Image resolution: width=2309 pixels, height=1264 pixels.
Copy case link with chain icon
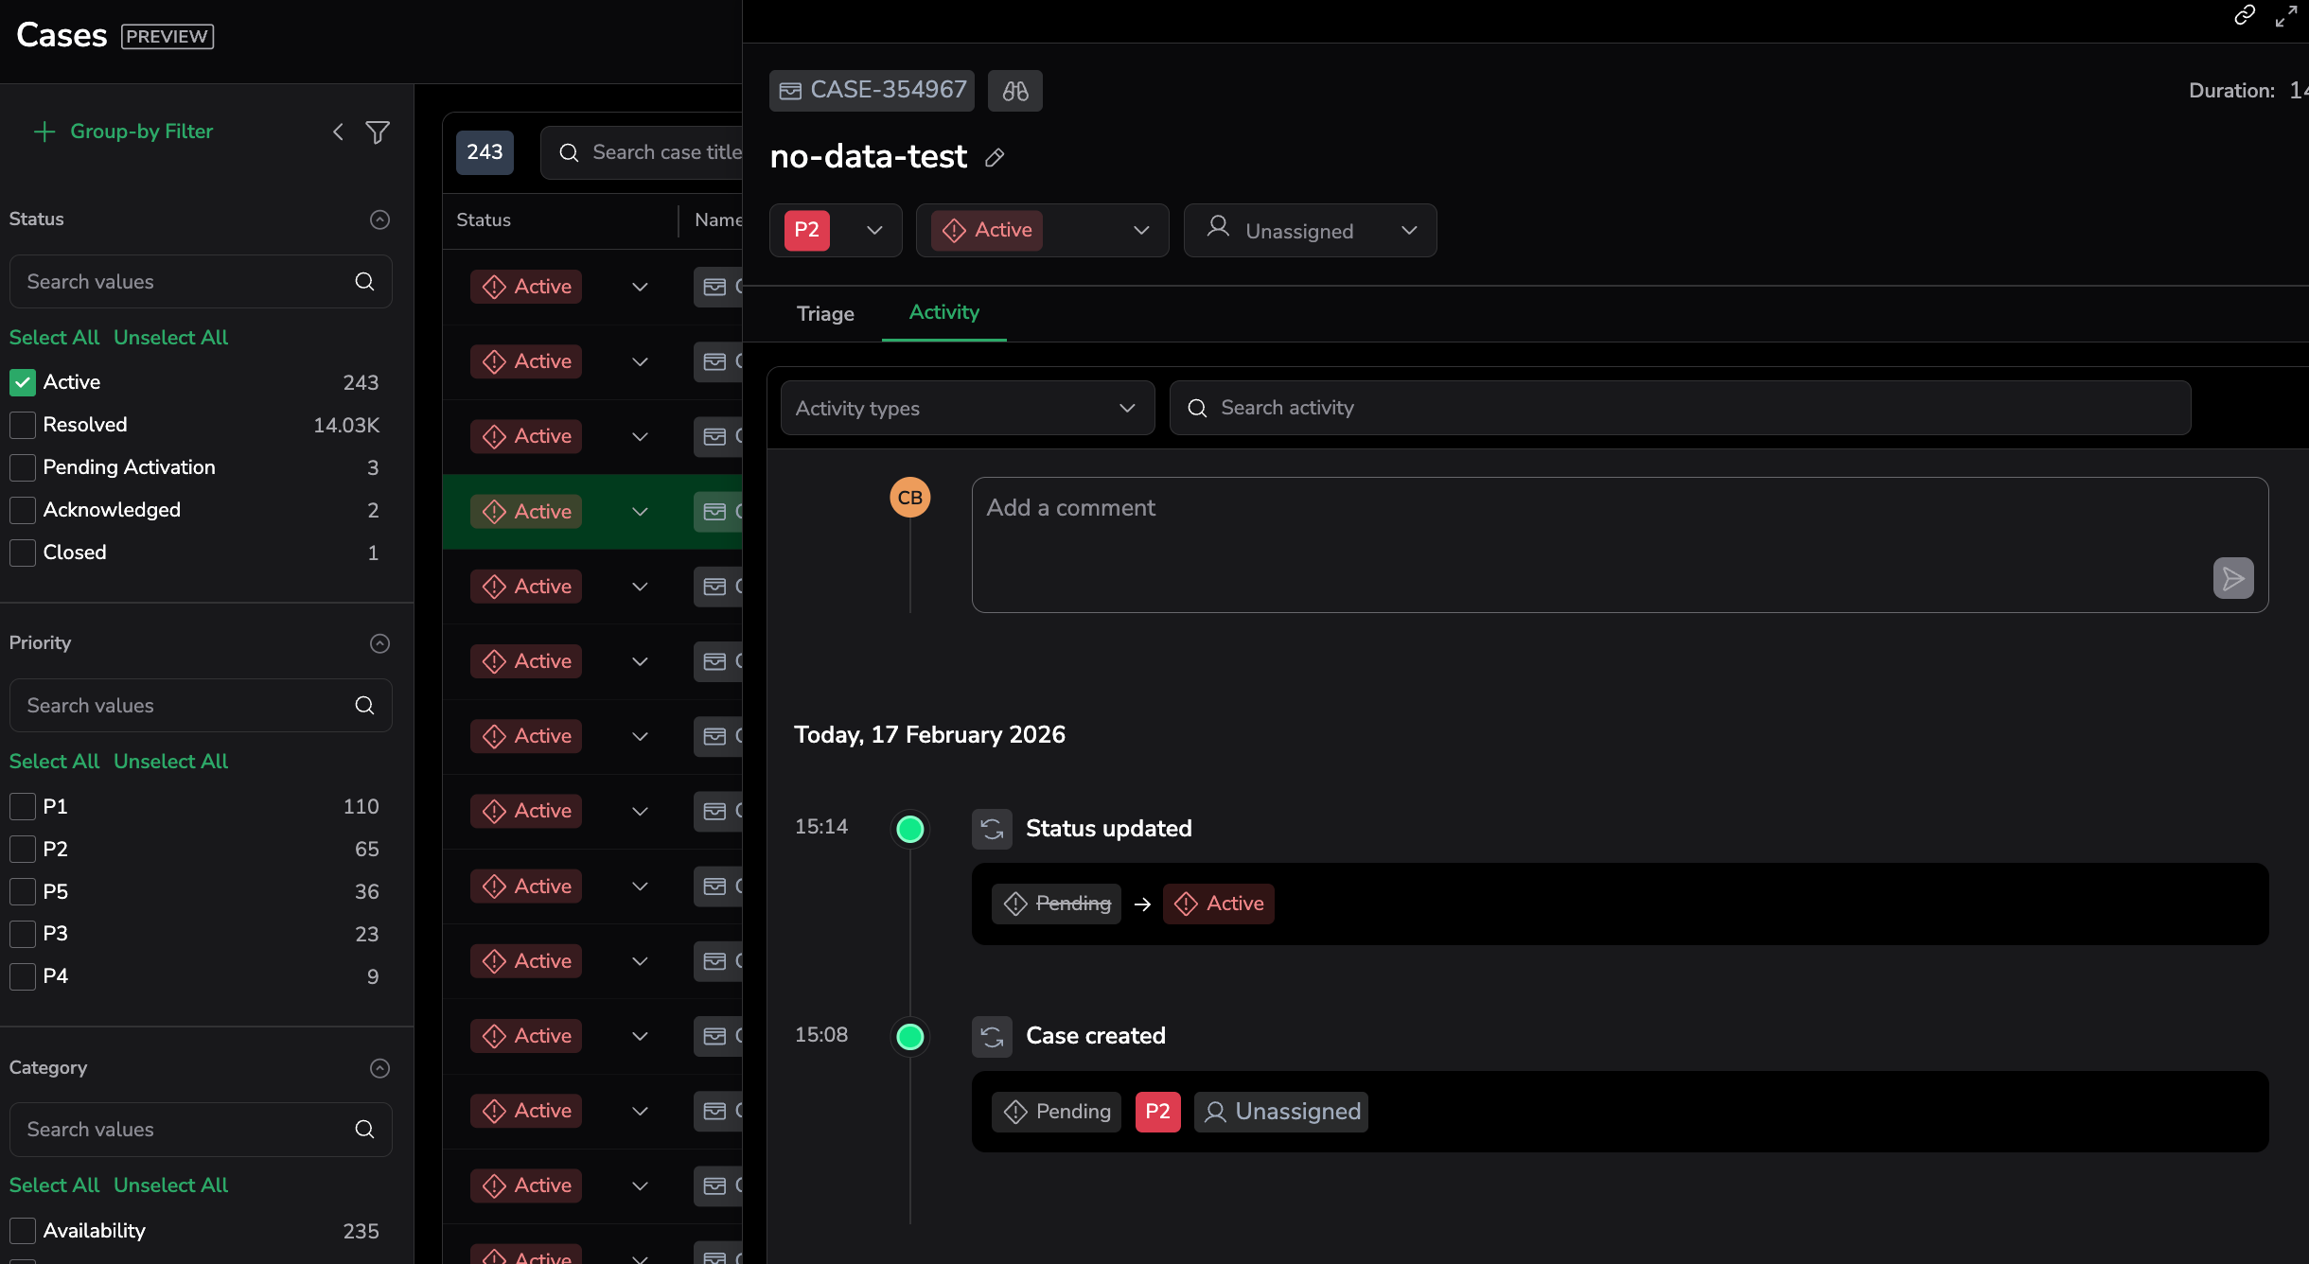(x=2244, y=15)
